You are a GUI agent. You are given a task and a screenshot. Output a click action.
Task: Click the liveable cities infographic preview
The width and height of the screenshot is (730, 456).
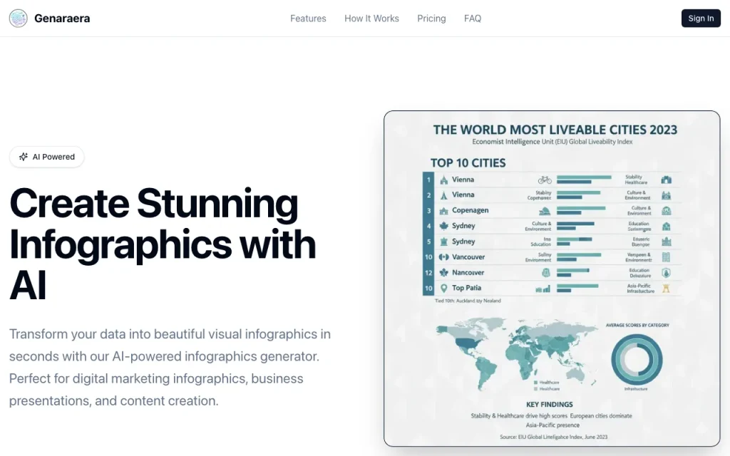552,279
